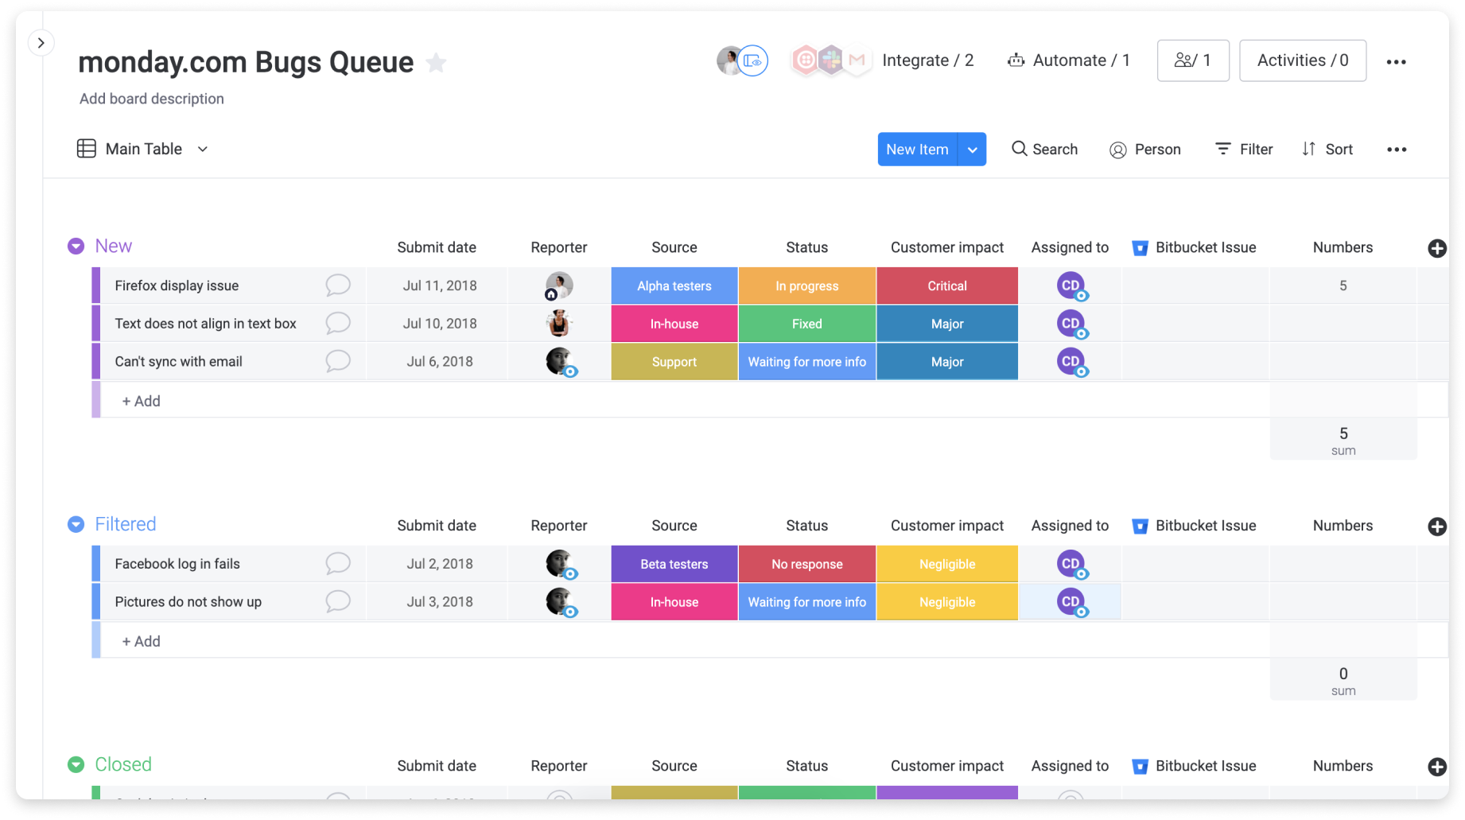
Task: Change the In progress status cell
Action: [x=807, y=286]
